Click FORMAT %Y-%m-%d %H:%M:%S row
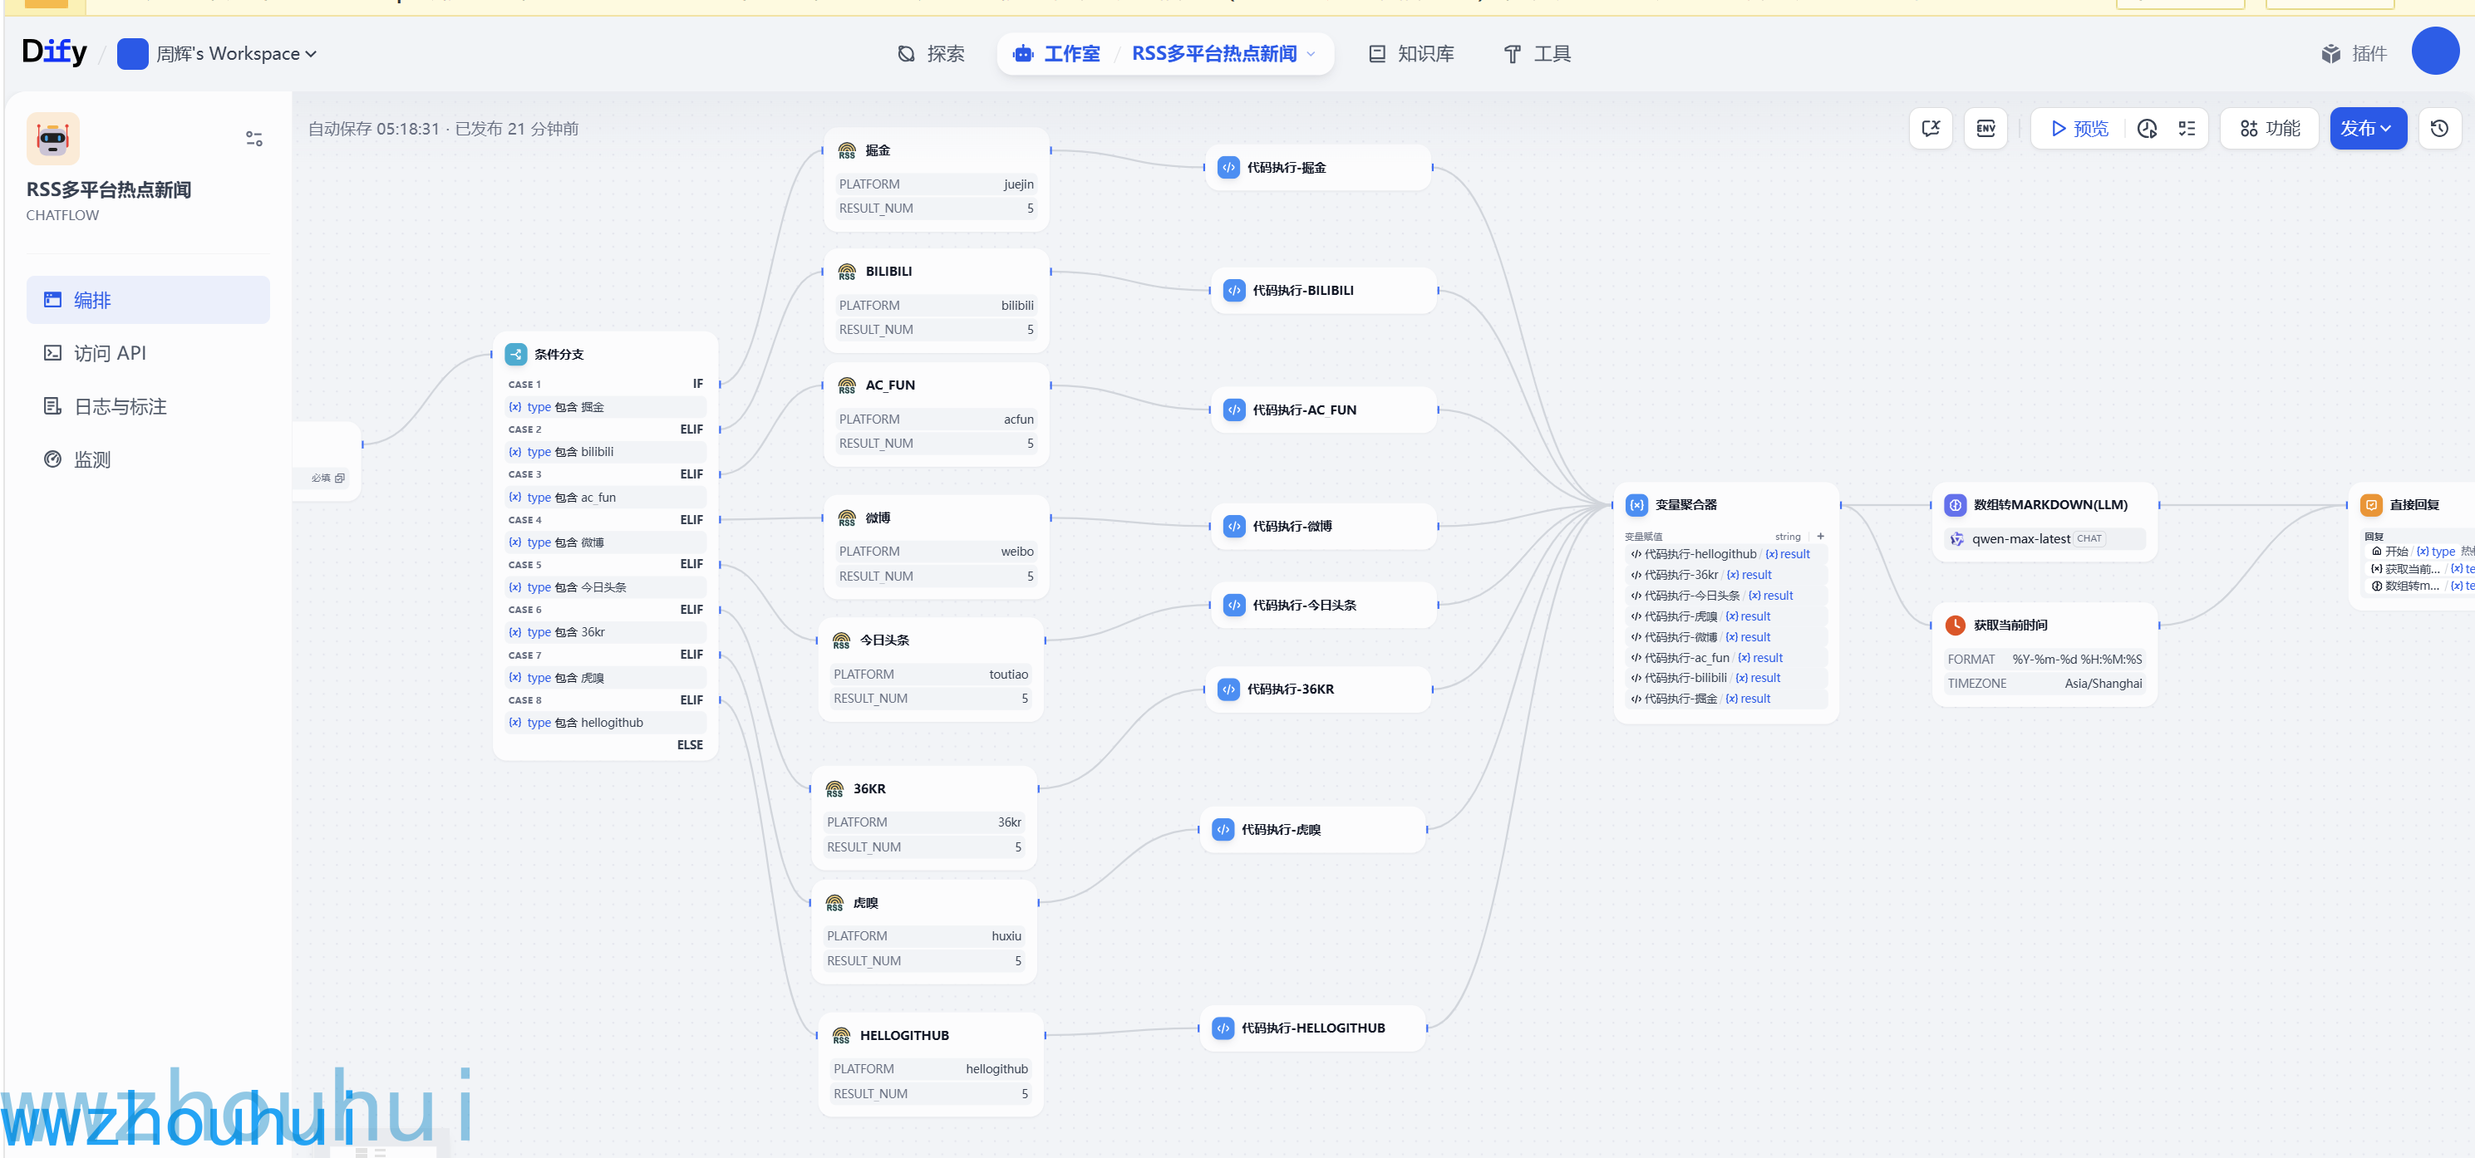 point(2044,660)
